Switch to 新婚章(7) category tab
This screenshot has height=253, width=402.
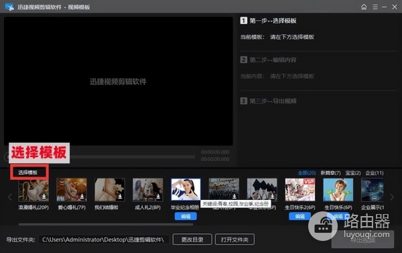coord(330,173)
